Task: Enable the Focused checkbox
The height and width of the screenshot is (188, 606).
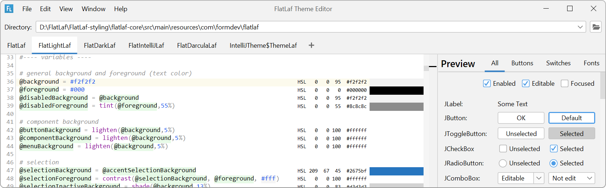Action: point(565,84)
